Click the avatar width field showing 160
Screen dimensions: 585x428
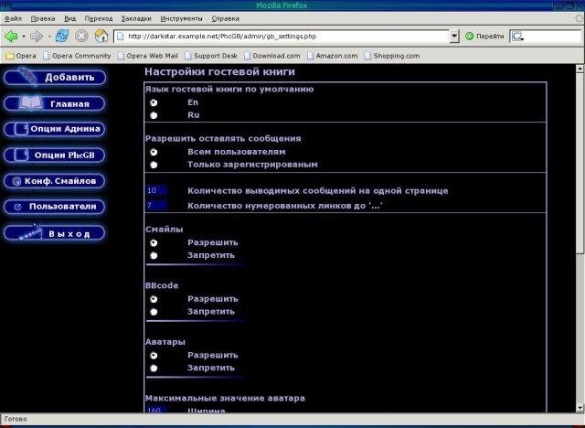156,410
